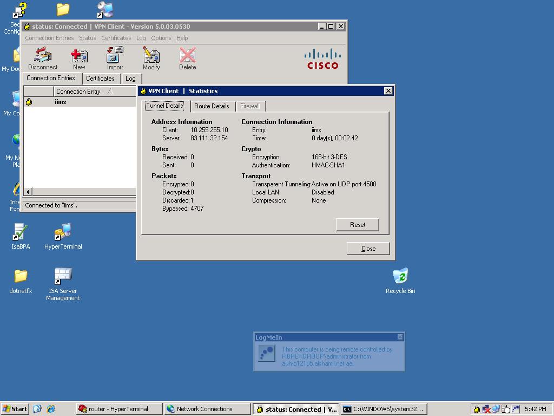
Task: Switch to the Network Connections taskbar button
Action: pos(207,409)
